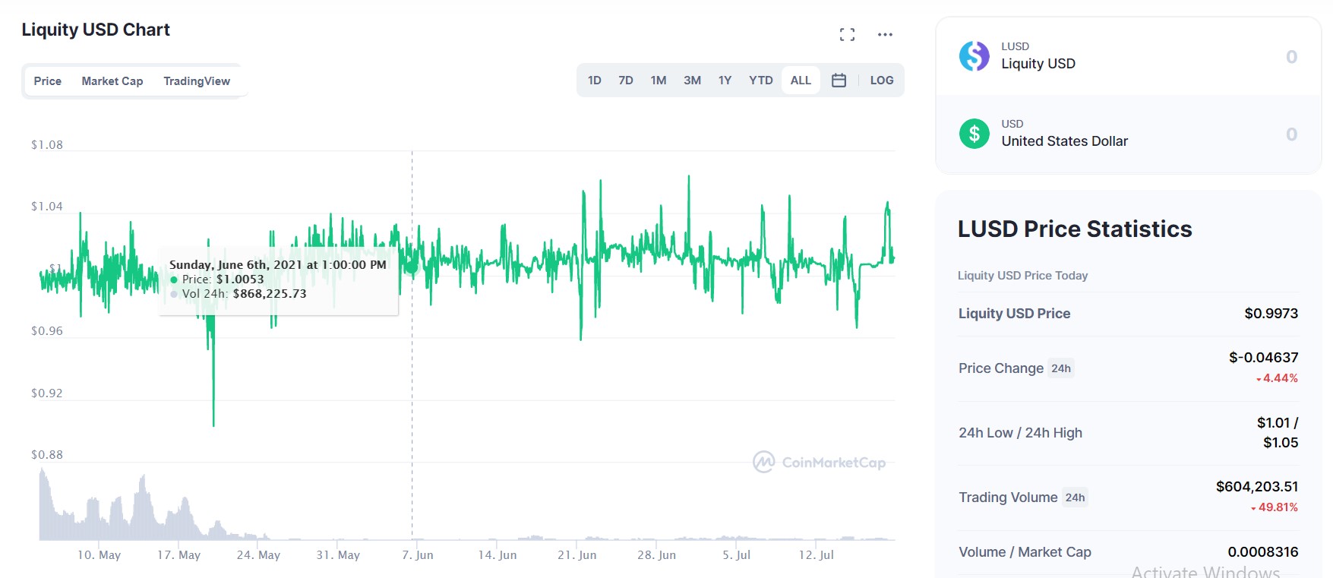Image resolution: width=1333 pixels, height=578 pixels.
Task: Switch to the Market Cap tab
Action: pos(112,81)
